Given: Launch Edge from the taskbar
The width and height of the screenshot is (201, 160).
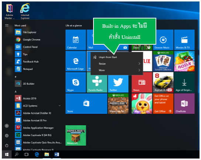Looking at the screenshot, I should click(x=37, y=154).
